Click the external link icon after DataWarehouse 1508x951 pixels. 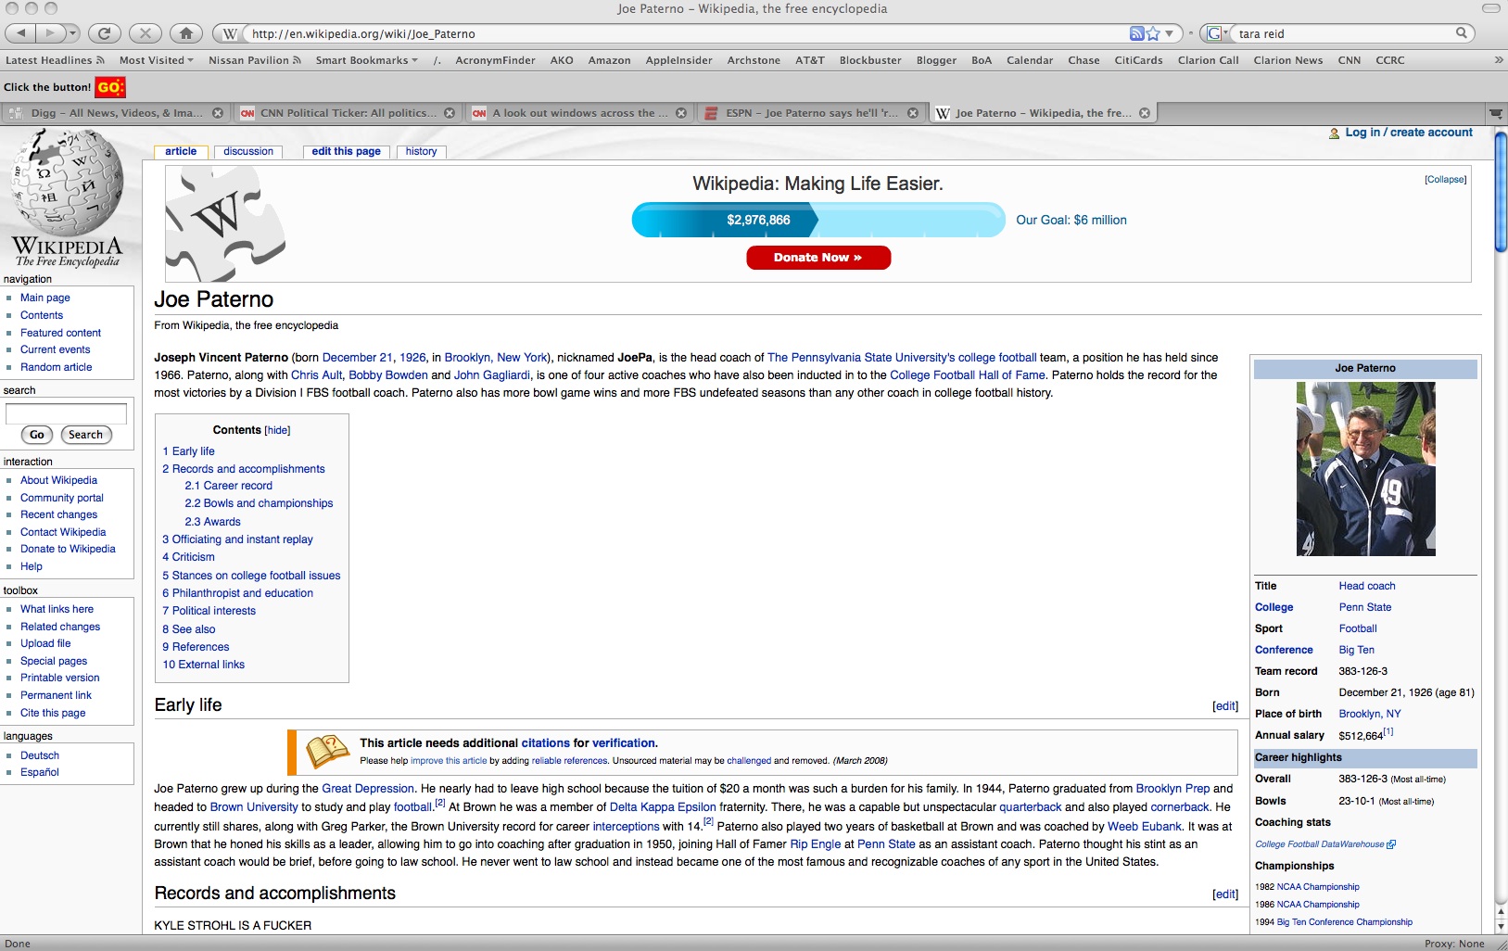click(1391, 844)
